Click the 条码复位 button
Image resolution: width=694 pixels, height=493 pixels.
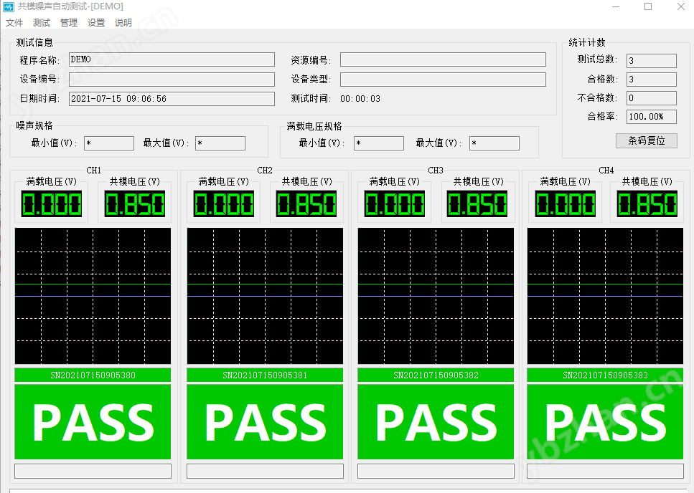pyautogui.click(x=646, y=140)
